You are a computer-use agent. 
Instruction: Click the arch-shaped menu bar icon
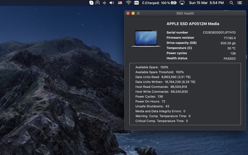point(98,3)
